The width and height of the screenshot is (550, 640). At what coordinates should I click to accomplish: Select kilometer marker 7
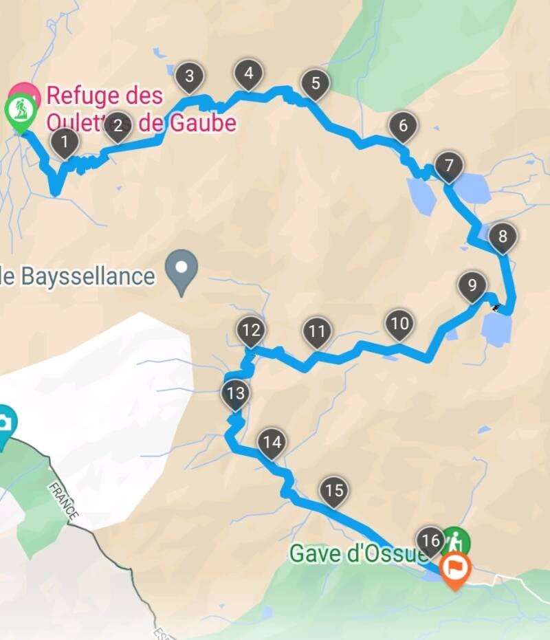449,167
